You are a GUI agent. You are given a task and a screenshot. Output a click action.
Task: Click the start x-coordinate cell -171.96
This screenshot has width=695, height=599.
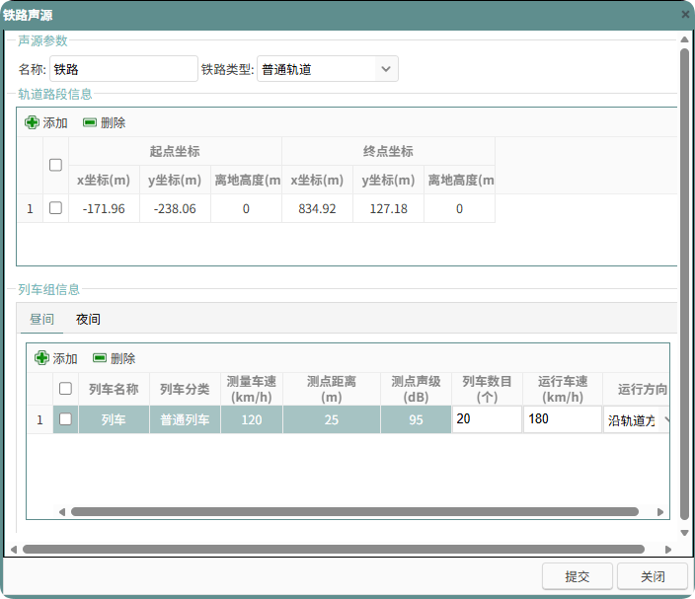pyautogui.click(x=104, y=208)
